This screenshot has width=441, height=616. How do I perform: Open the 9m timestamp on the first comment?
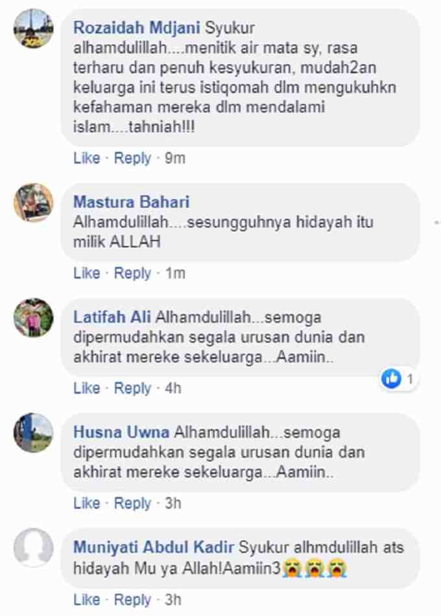click(x=175, y=158)
